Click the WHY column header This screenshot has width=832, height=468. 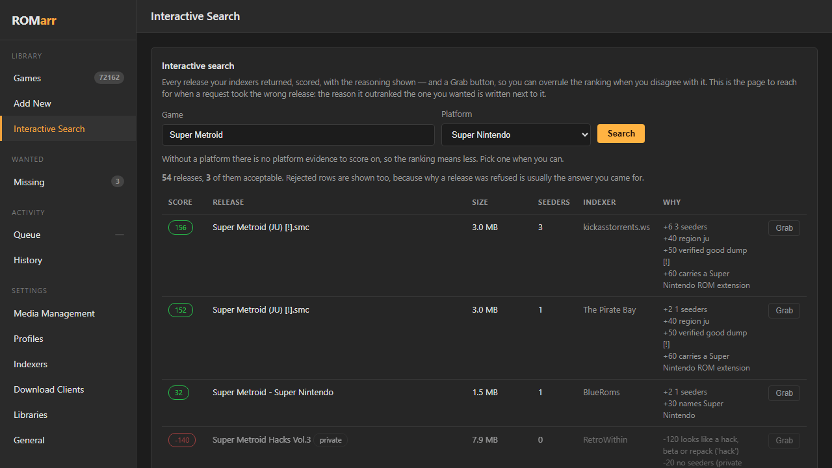click(671, 202)
